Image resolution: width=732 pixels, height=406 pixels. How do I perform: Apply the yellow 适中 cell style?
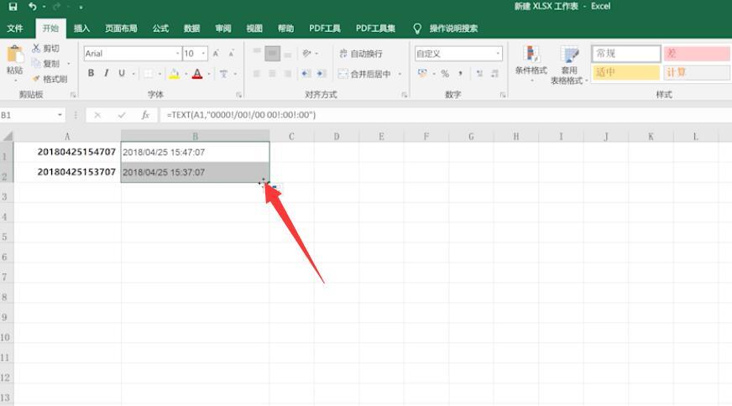click(x=626, y=72)
